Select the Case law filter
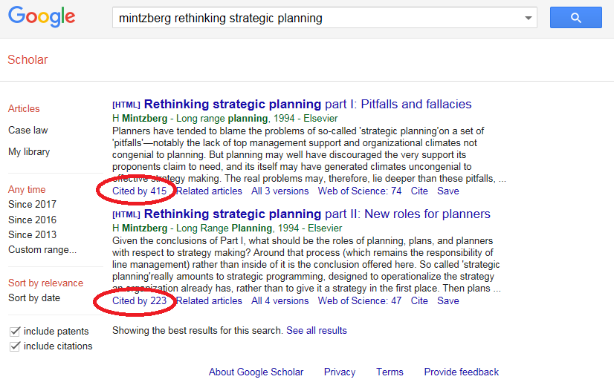 [28, 131]
